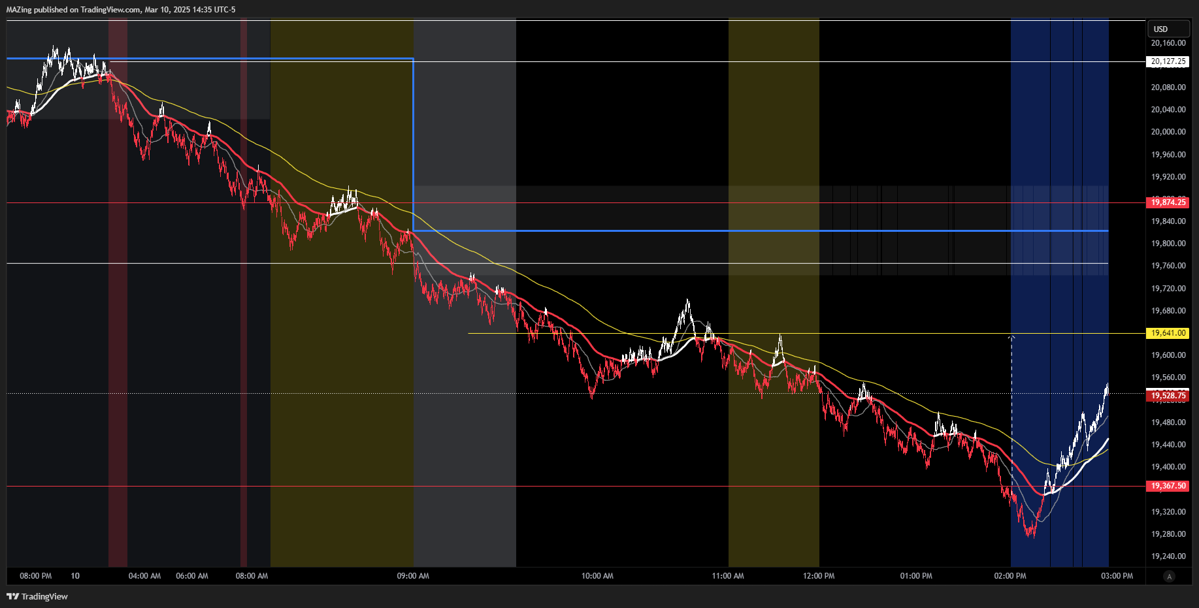Screen dimensions: 1199x608
Task: Click the 19,240.00 price axis value
Action: [1168, 556]
